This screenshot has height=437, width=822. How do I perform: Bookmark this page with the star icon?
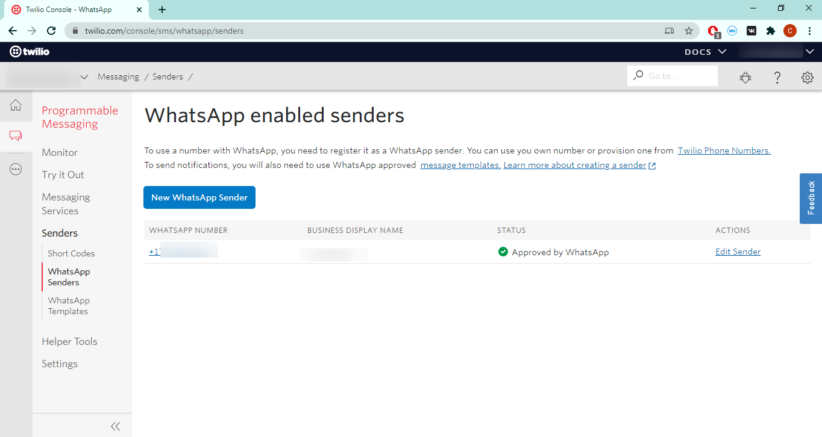[x=689, y=31]
